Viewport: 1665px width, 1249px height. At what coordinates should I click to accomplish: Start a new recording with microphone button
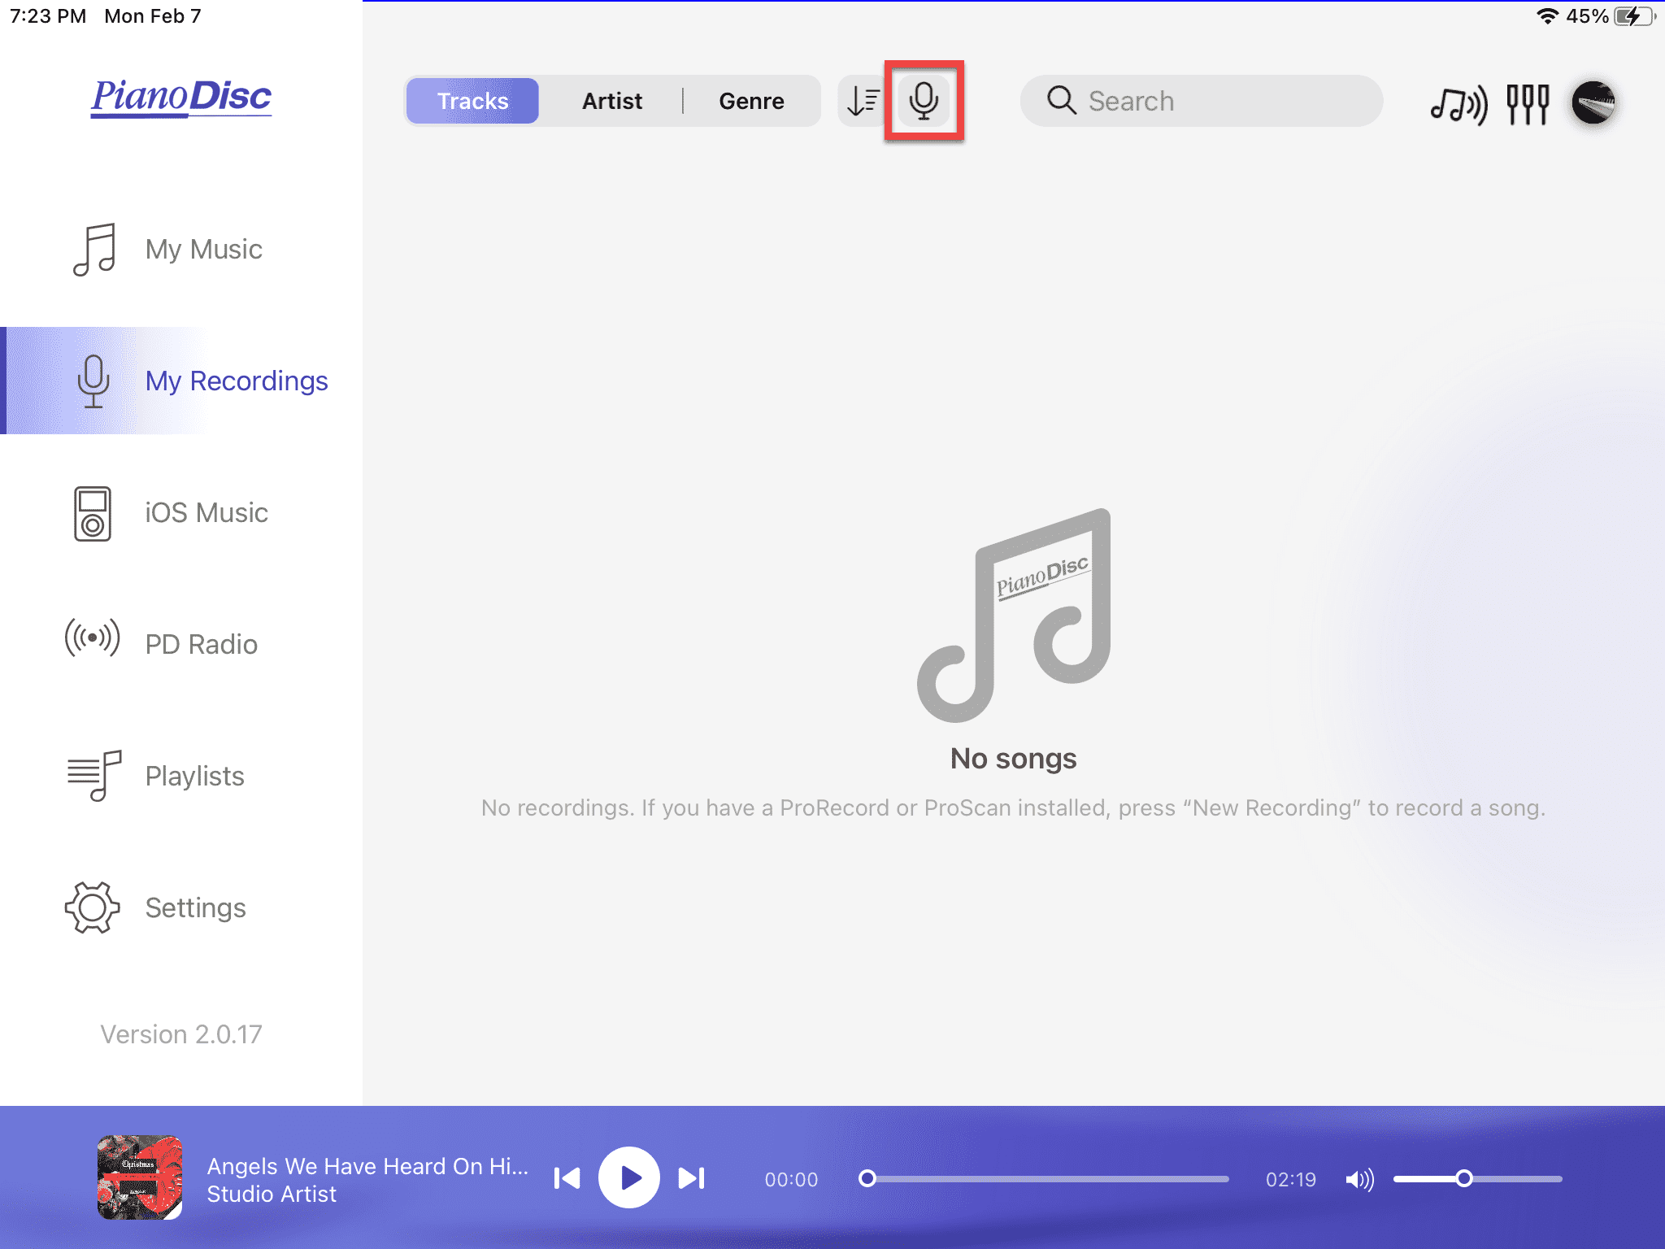click(x=924, y=101)
